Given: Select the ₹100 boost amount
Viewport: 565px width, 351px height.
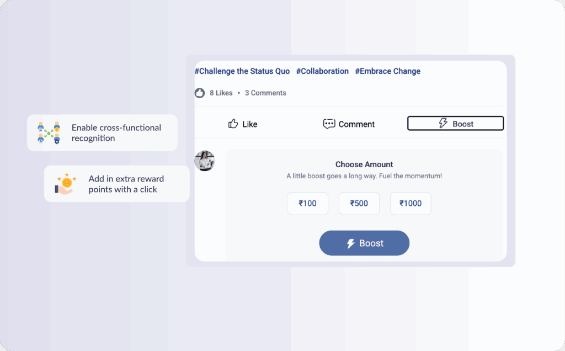Looking at the screenshot, I should (307, 204).
